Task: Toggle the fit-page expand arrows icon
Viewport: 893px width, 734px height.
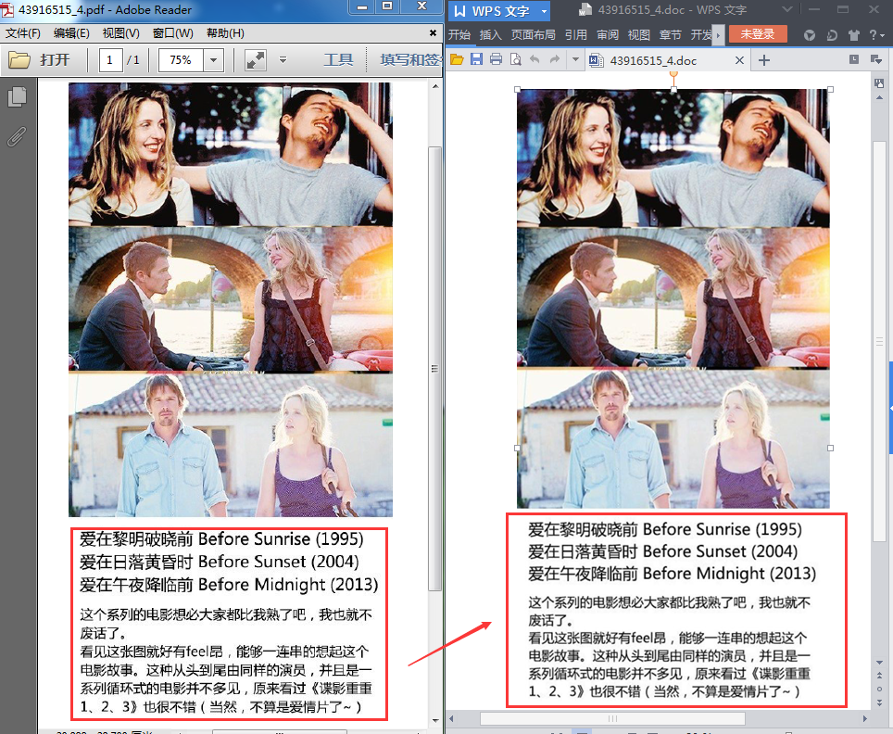Action: pyautogui.click(x=255, y=60)
